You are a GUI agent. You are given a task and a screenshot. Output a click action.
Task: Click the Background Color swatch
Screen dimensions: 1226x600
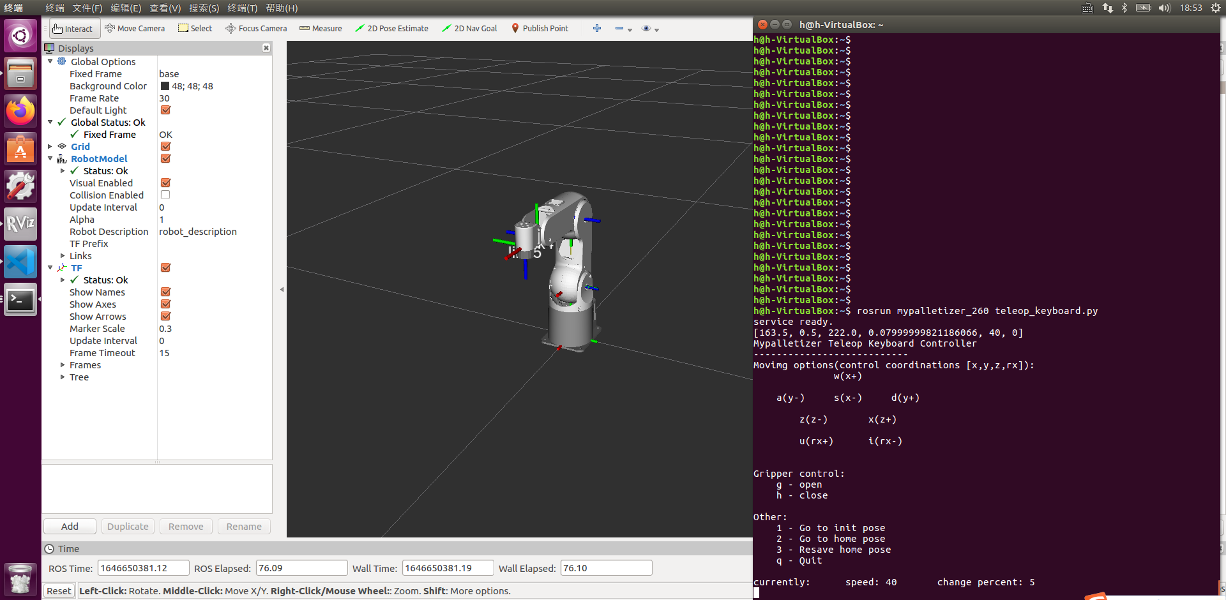pyautogui.click(x=165, y=86)
